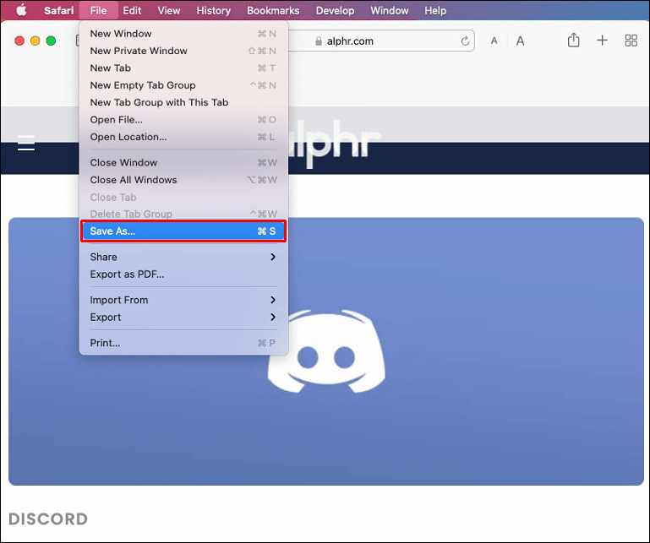
Task: Choose Open Location... menu item
Action: 183,137
